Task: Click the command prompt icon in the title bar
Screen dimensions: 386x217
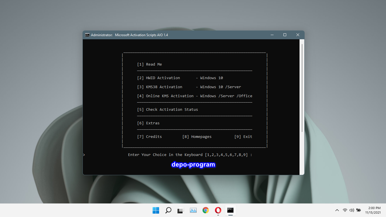Action: click(x=87, y=35)
